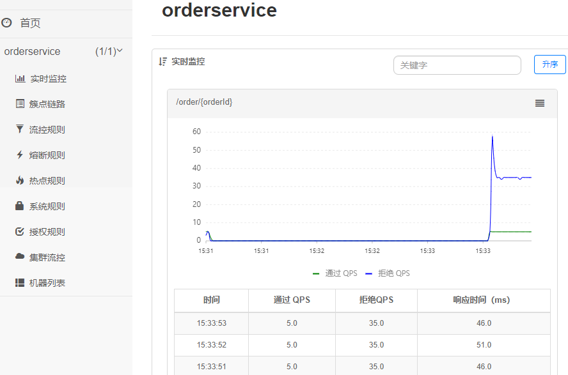Image resolution: width=568 pixels, height=375 pixels.
Task: Open the 授权规则 checkmark icon
Action: (x=20, y=231)
